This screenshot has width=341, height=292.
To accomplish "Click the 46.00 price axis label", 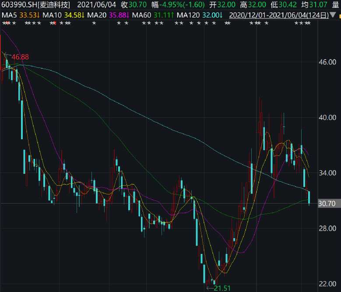I will click(327, 62).
